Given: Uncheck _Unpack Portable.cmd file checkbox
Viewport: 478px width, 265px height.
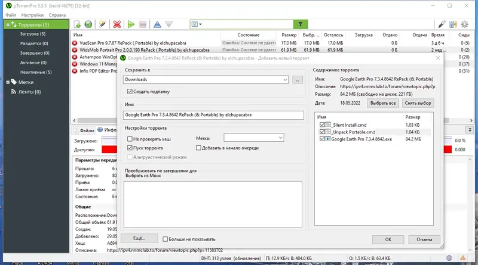Looking at the screenshot, I should 322,132.
